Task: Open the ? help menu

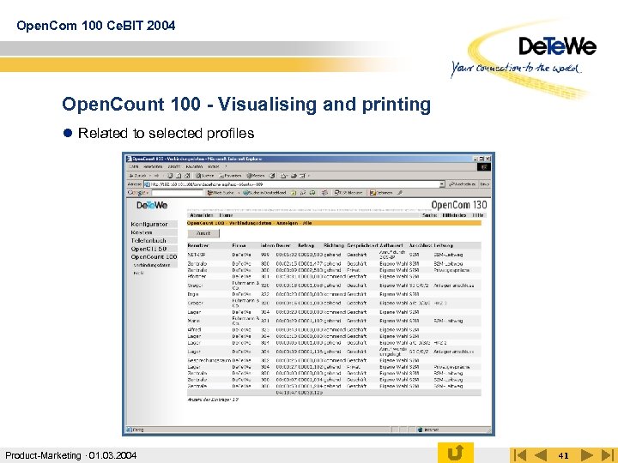Action: (226, 167)
